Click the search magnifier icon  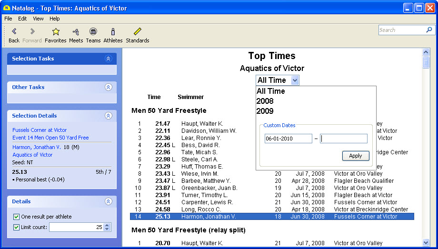click(429, 30)
